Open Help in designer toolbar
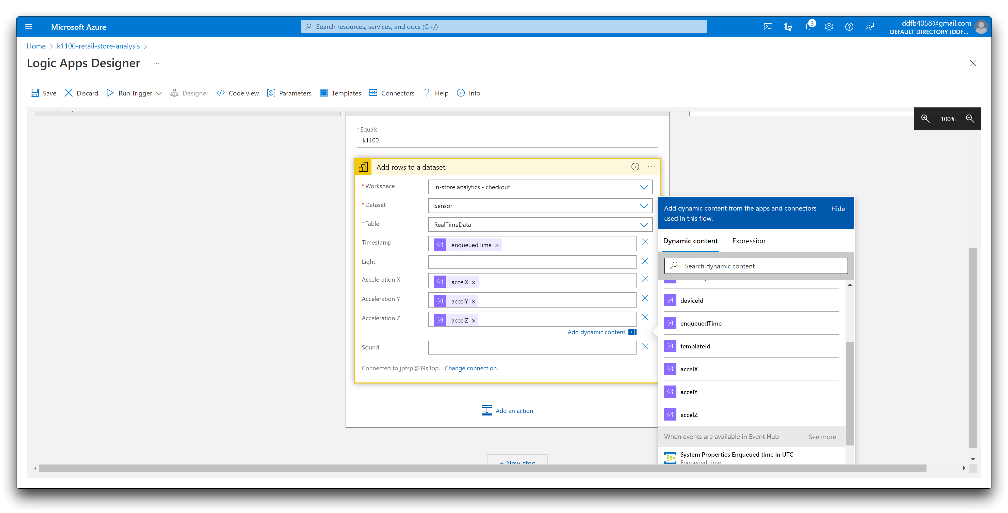Image resolution: width=1008 pixels, height=513 pixels. pos(436,93)
